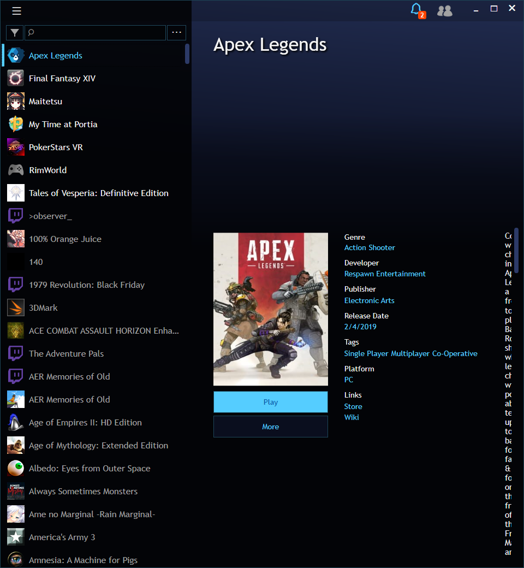Filter by the Action Shooter genre link
The width and height of the screenshot is (524, 568).
click(x=370, y=247)
